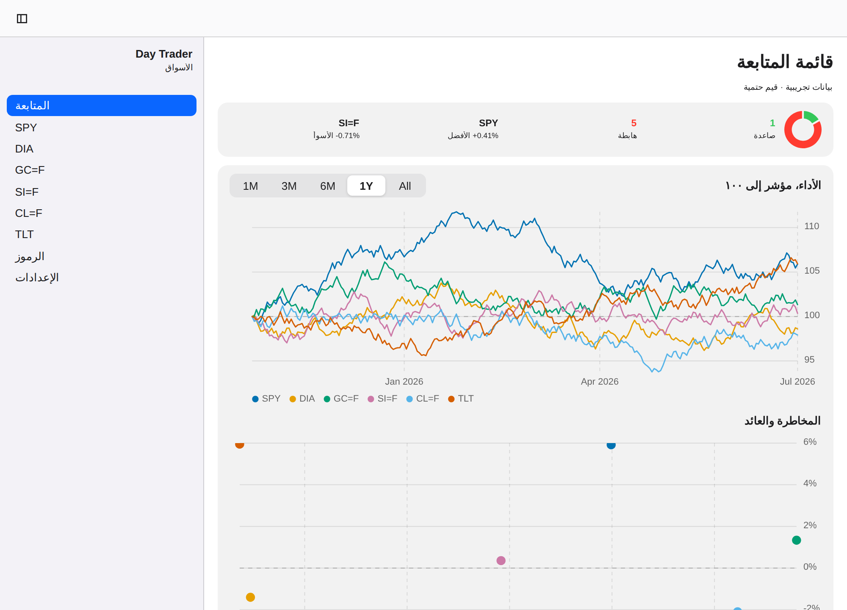The image size is (847, 610).
Task: Open CL=F in the sidebar
Action: (x=102, y=213)
